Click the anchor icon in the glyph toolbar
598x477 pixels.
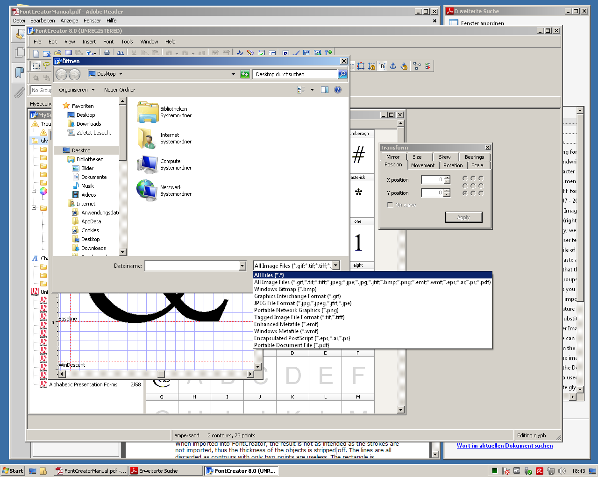(x=393, y=66)
